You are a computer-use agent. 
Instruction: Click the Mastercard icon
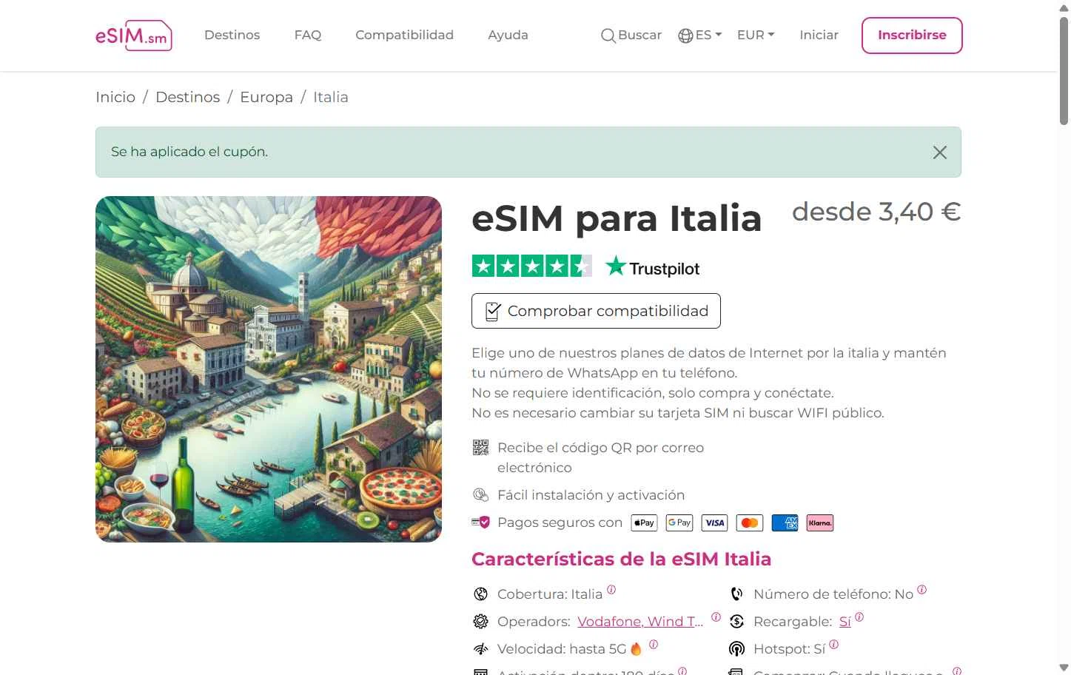coord(750,523)
